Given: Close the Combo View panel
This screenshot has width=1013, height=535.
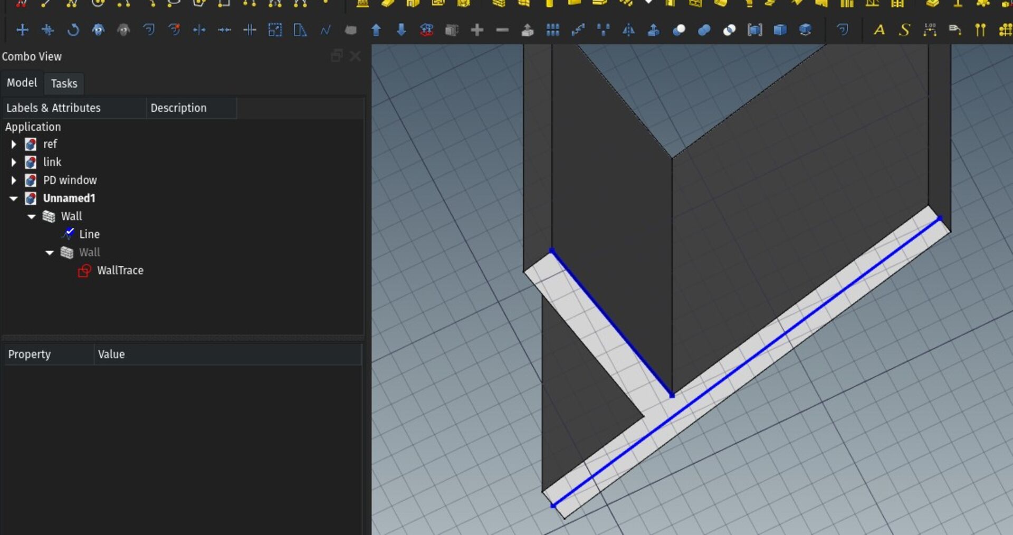Looking at the screenshot, I should pos(356,56).
